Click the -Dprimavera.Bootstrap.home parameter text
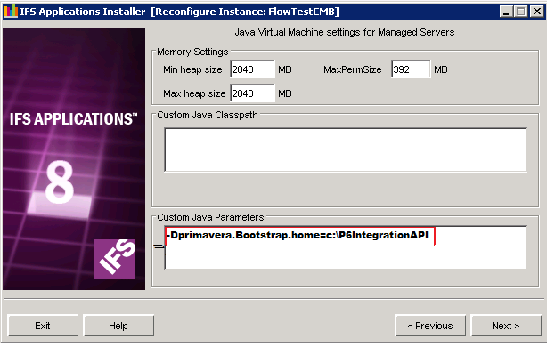This screenshot has width=547, height=347. pyautogui.click(x=298, y=235)
